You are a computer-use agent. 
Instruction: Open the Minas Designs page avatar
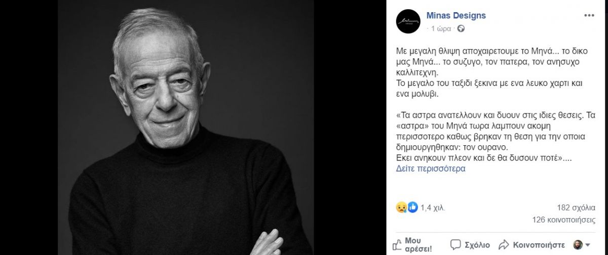point(408,21)
